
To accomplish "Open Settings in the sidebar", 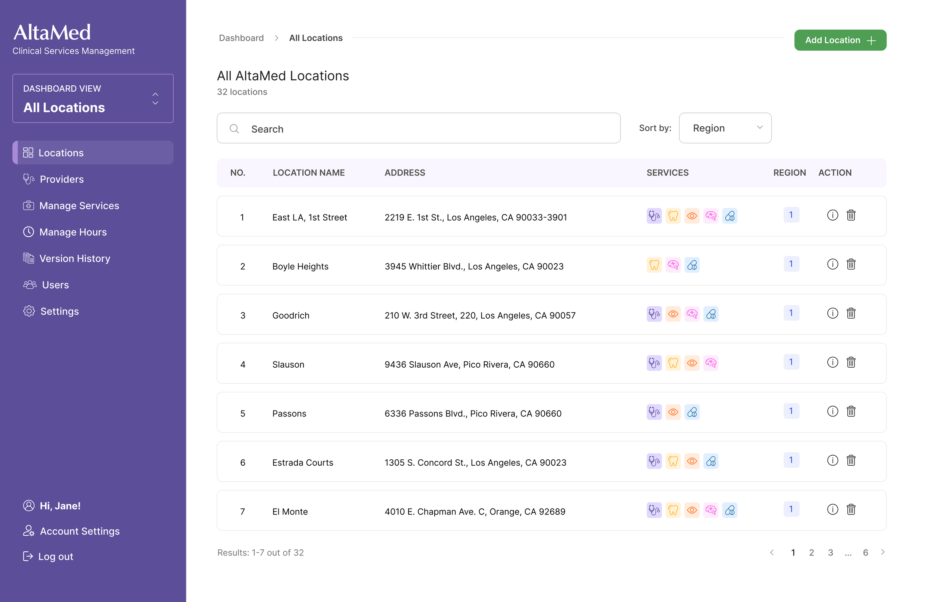I will 51,311.
